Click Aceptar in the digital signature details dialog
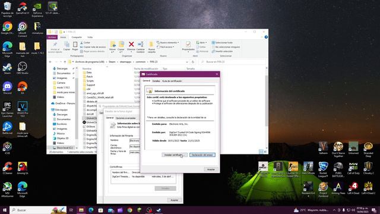This screenshot has height=214, width=380. [174, 200]
